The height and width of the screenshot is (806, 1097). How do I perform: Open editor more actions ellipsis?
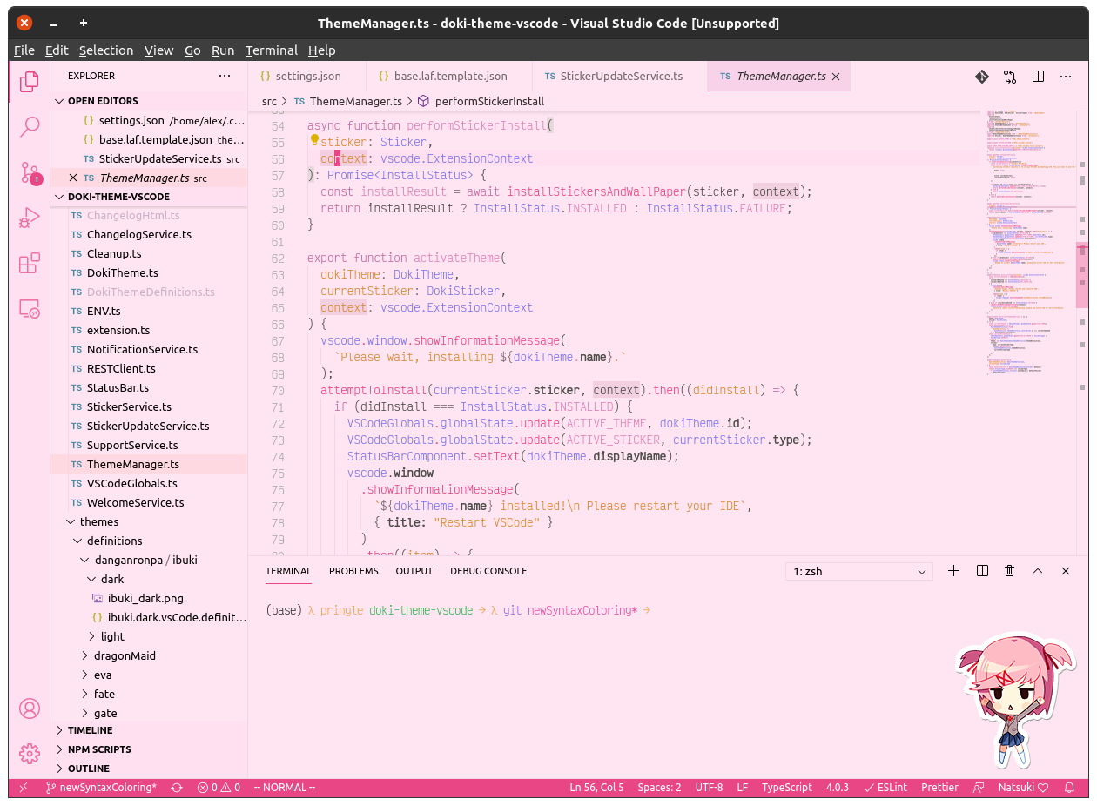pyautogui.click(x=1066, y=77)
